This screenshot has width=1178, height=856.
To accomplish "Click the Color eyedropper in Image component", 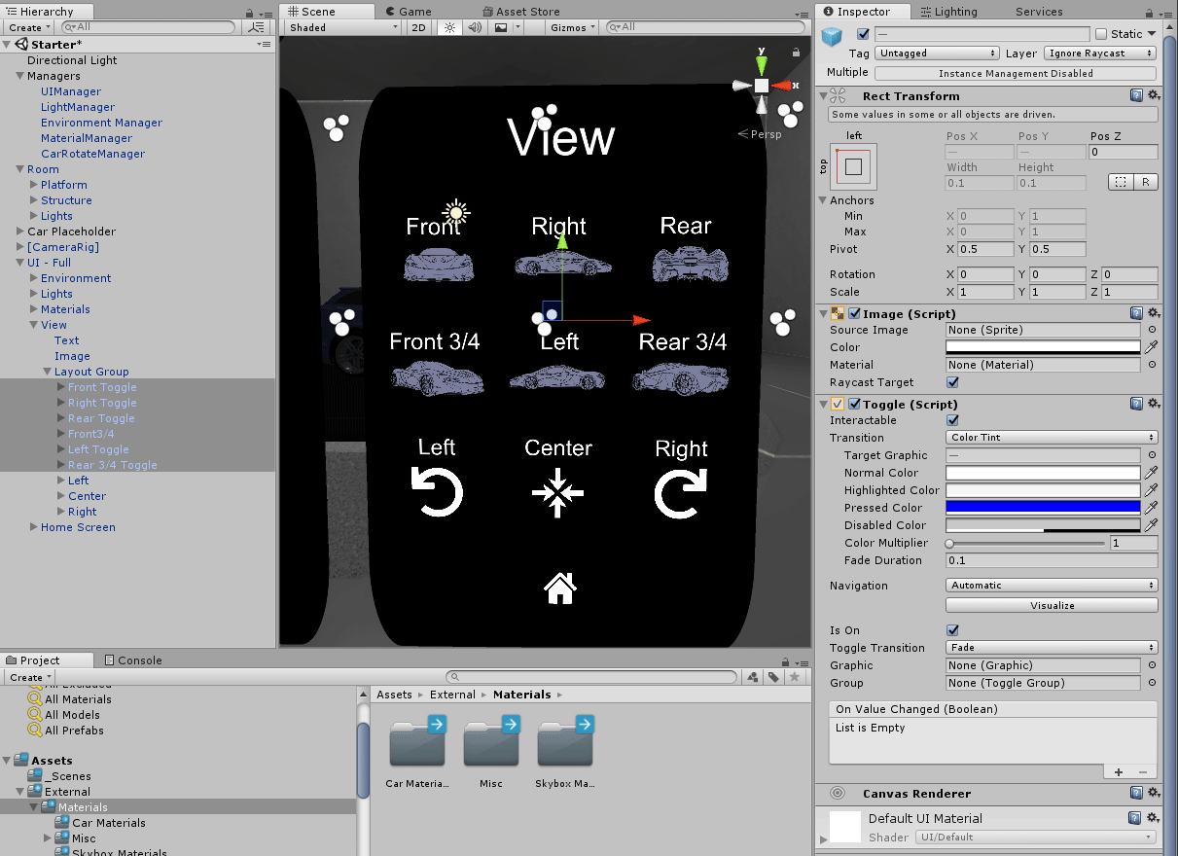I will click(x=1152, y=347).
